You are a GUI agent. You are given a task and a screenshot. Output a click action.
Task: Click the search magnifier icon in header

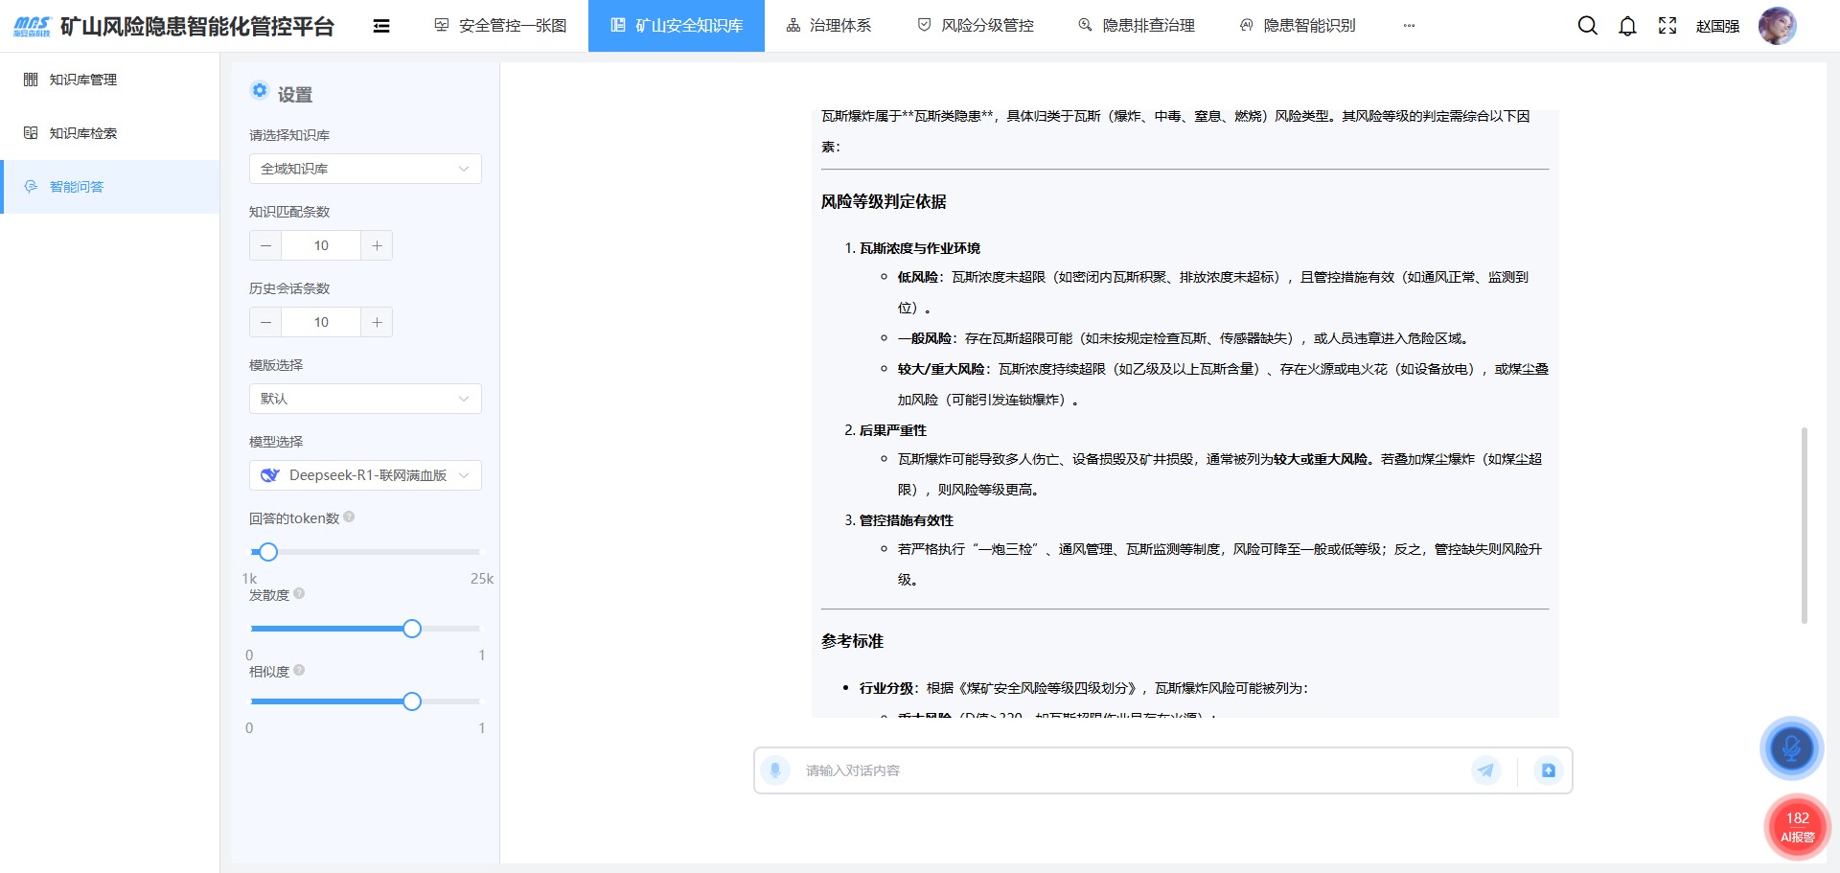coord(1587,26)
